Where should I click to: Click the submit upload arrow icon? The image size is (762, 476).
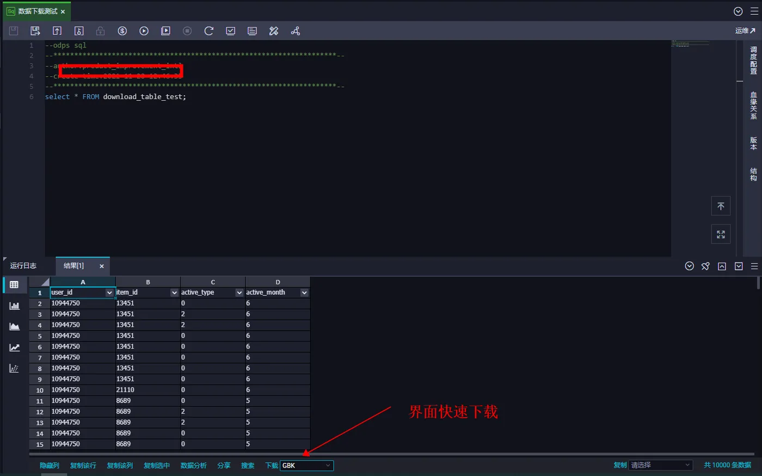tap(57, 31)
